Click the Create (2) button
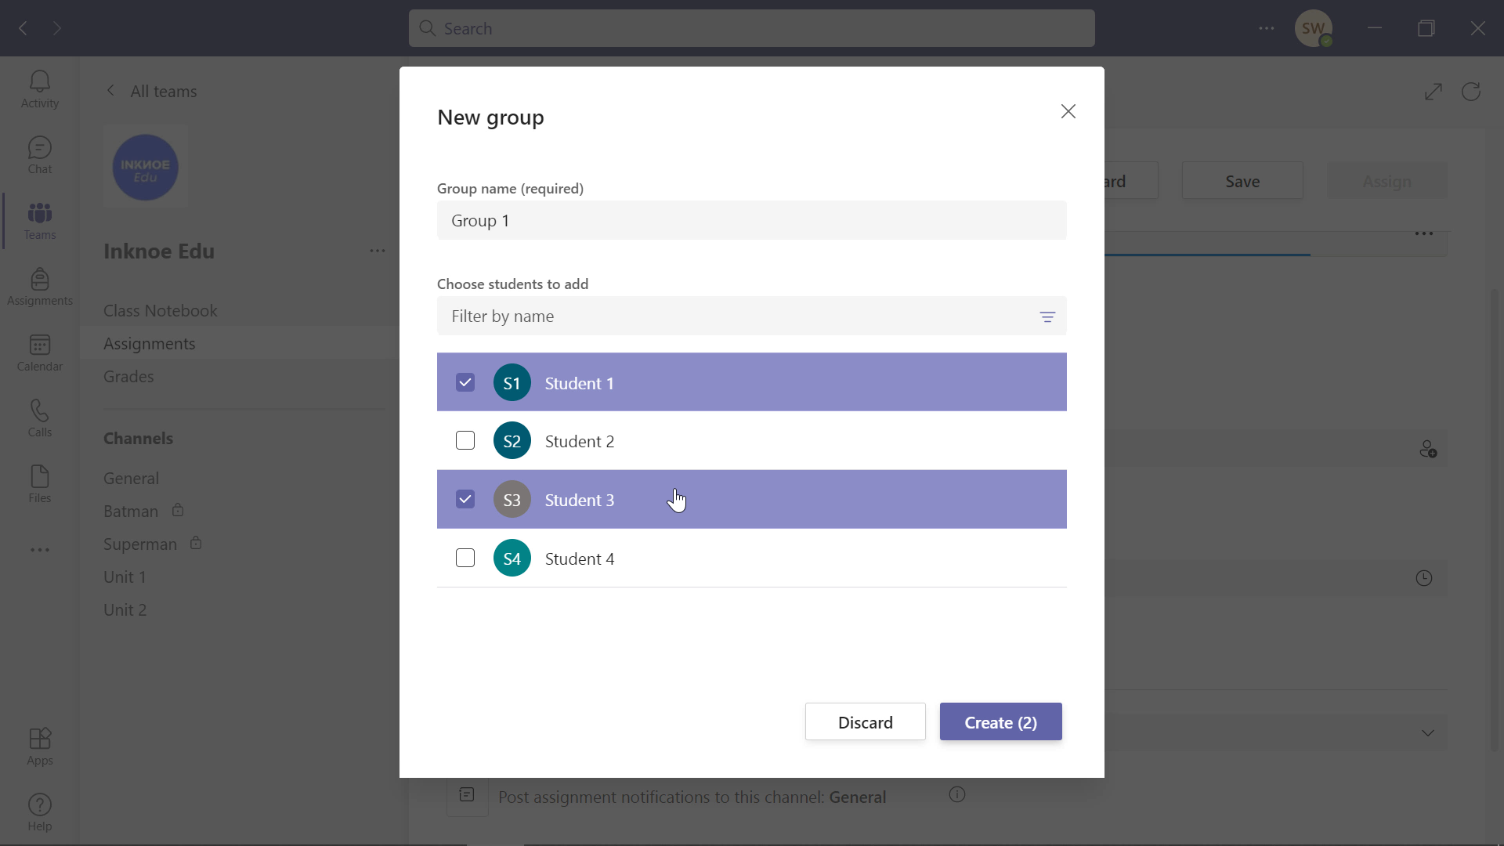 point(1001,722)
